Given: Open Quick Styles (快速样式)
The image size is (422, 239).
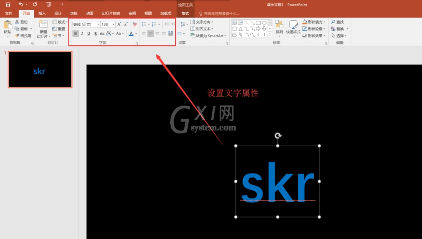Looking at the screenshot, I should 293,28.
